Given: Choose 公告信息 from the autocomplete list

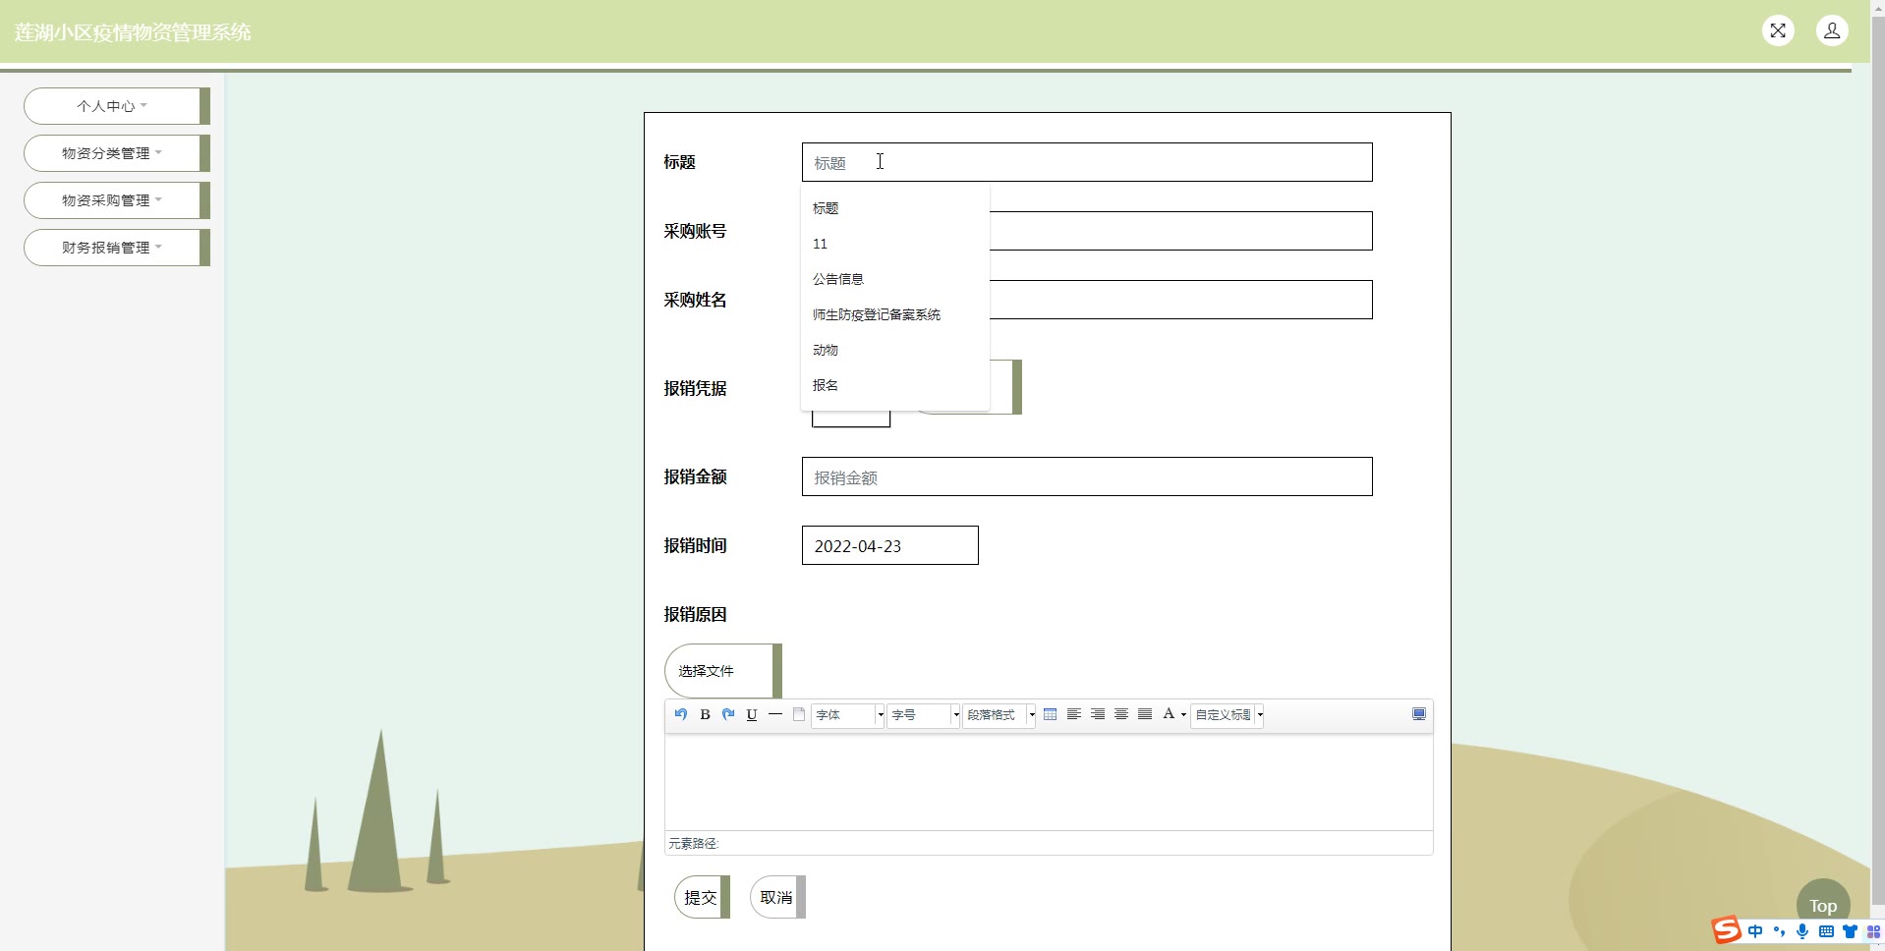Looking at the screenshot, I should point(894,279).
